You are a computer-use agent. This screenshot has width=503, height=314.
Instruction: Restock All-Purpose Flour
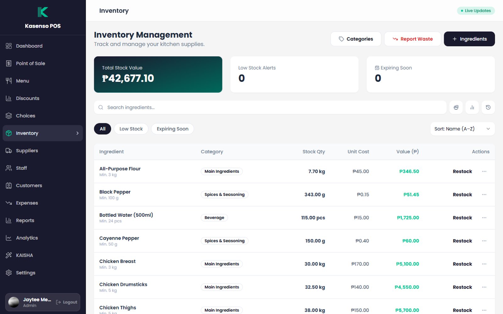(462, 171)
